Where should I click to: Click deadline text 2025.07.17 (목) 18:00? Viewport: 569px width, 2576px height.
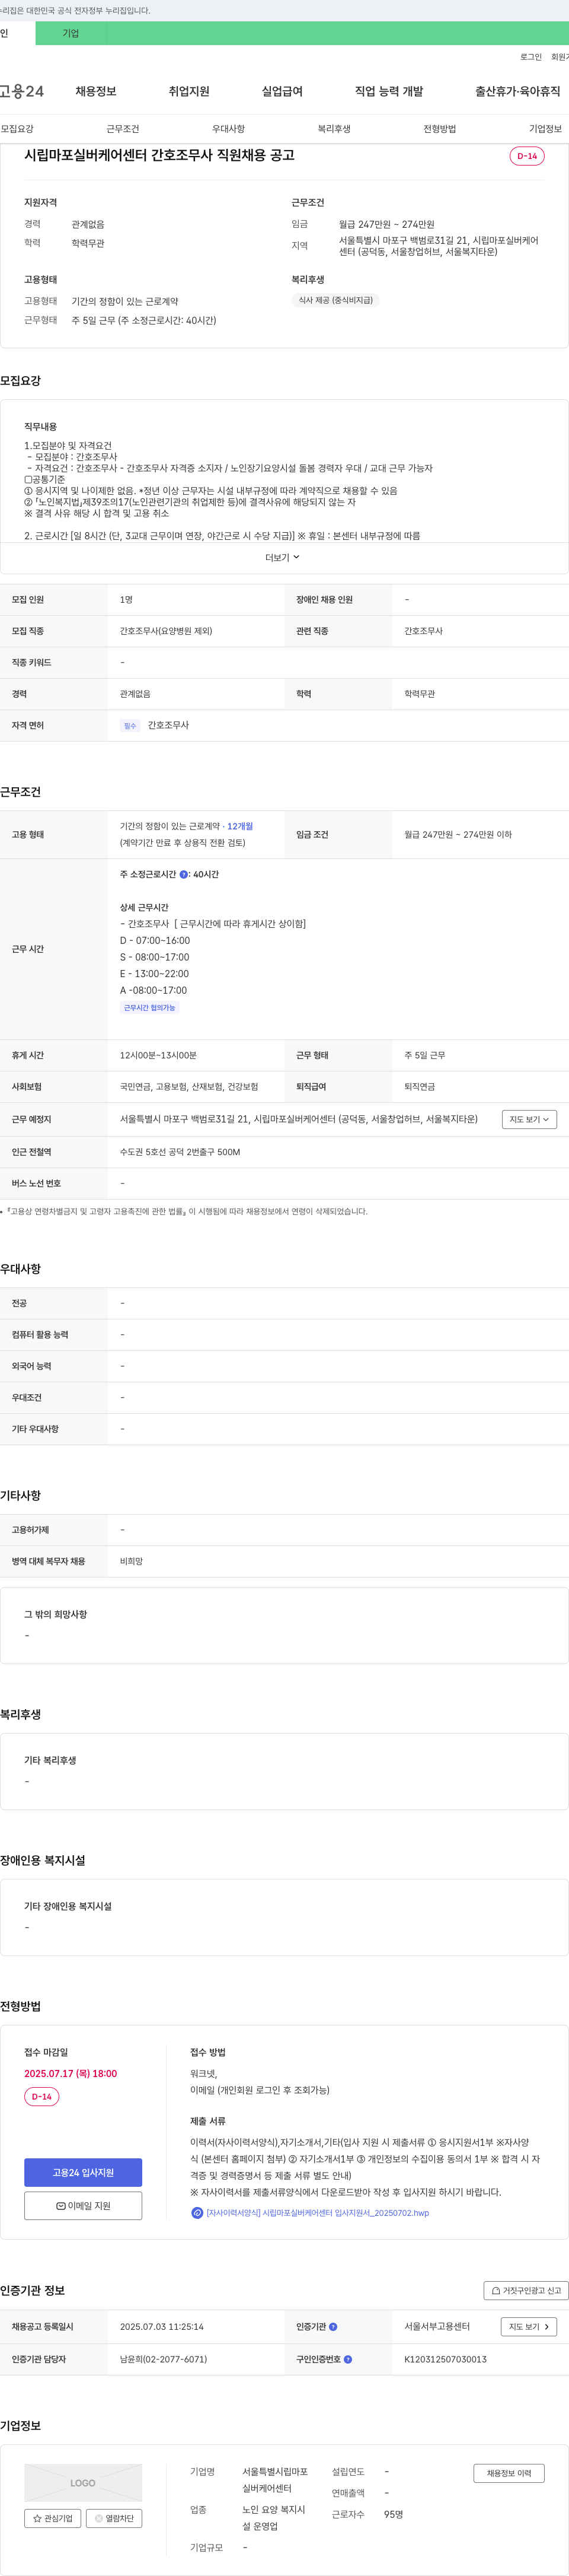[x=71, y=2073]
